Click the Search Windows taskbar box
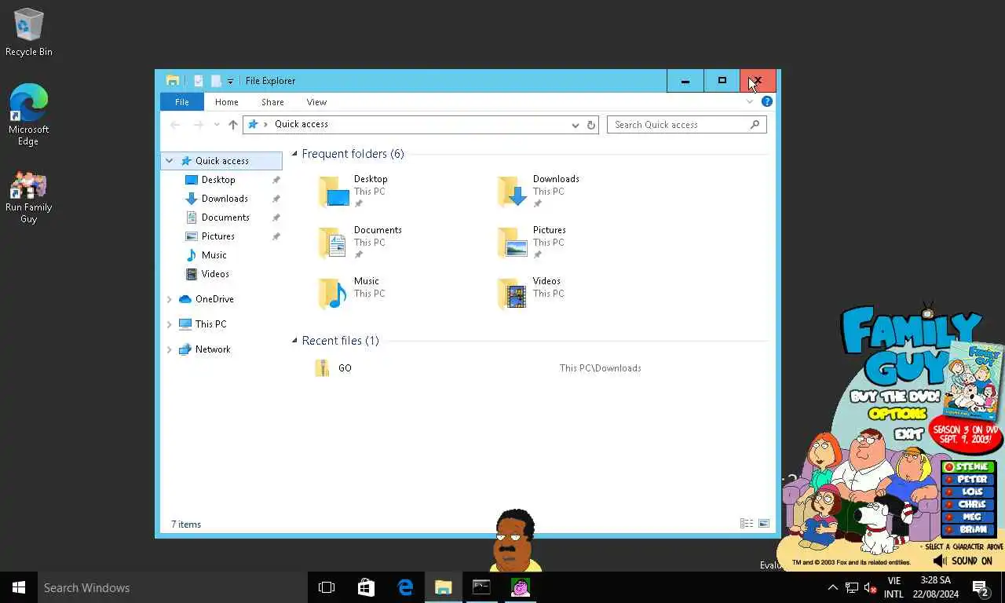The height and width of the screenshot is (603, 1005). (172, 587)
